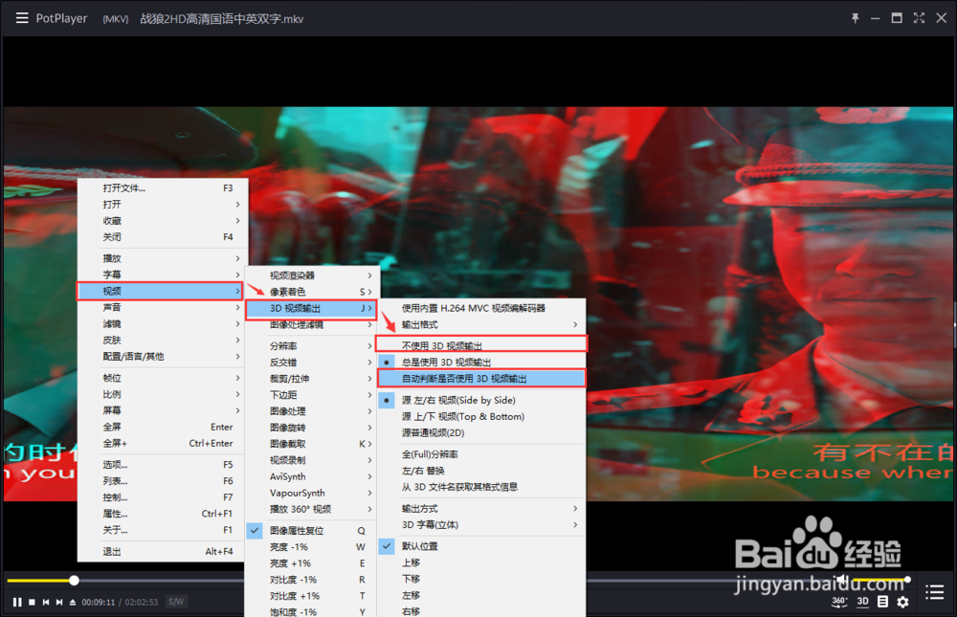Open the 字幕 menu entry
This screenshot has width=957, height=617.
click(163, 275)
